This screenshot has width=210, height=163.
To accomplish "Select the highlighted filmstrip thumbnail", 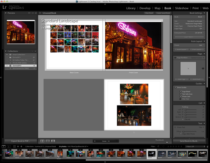I will pyautogui.click(x=152, y=154).
